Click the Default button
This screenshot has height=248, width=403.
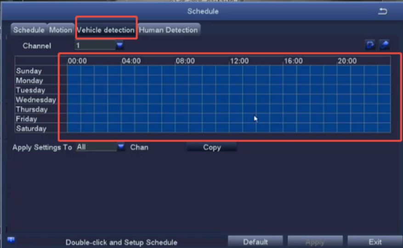pyautogui.click(x=255, y=242)
